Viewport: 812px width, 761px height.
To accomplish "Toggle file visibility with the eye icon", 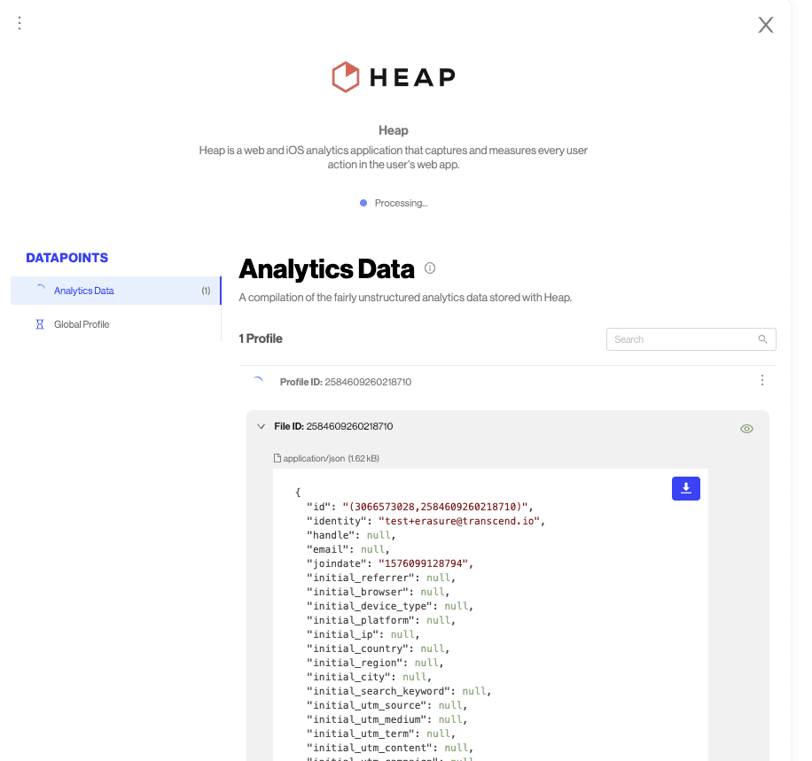I will [746, 429].
